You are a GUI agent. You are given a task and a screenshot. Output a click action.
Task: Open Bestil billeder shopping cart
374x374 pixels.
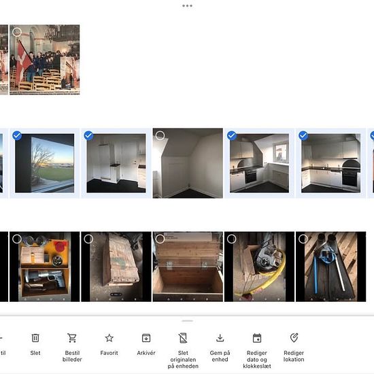click(x=72, y=338)
